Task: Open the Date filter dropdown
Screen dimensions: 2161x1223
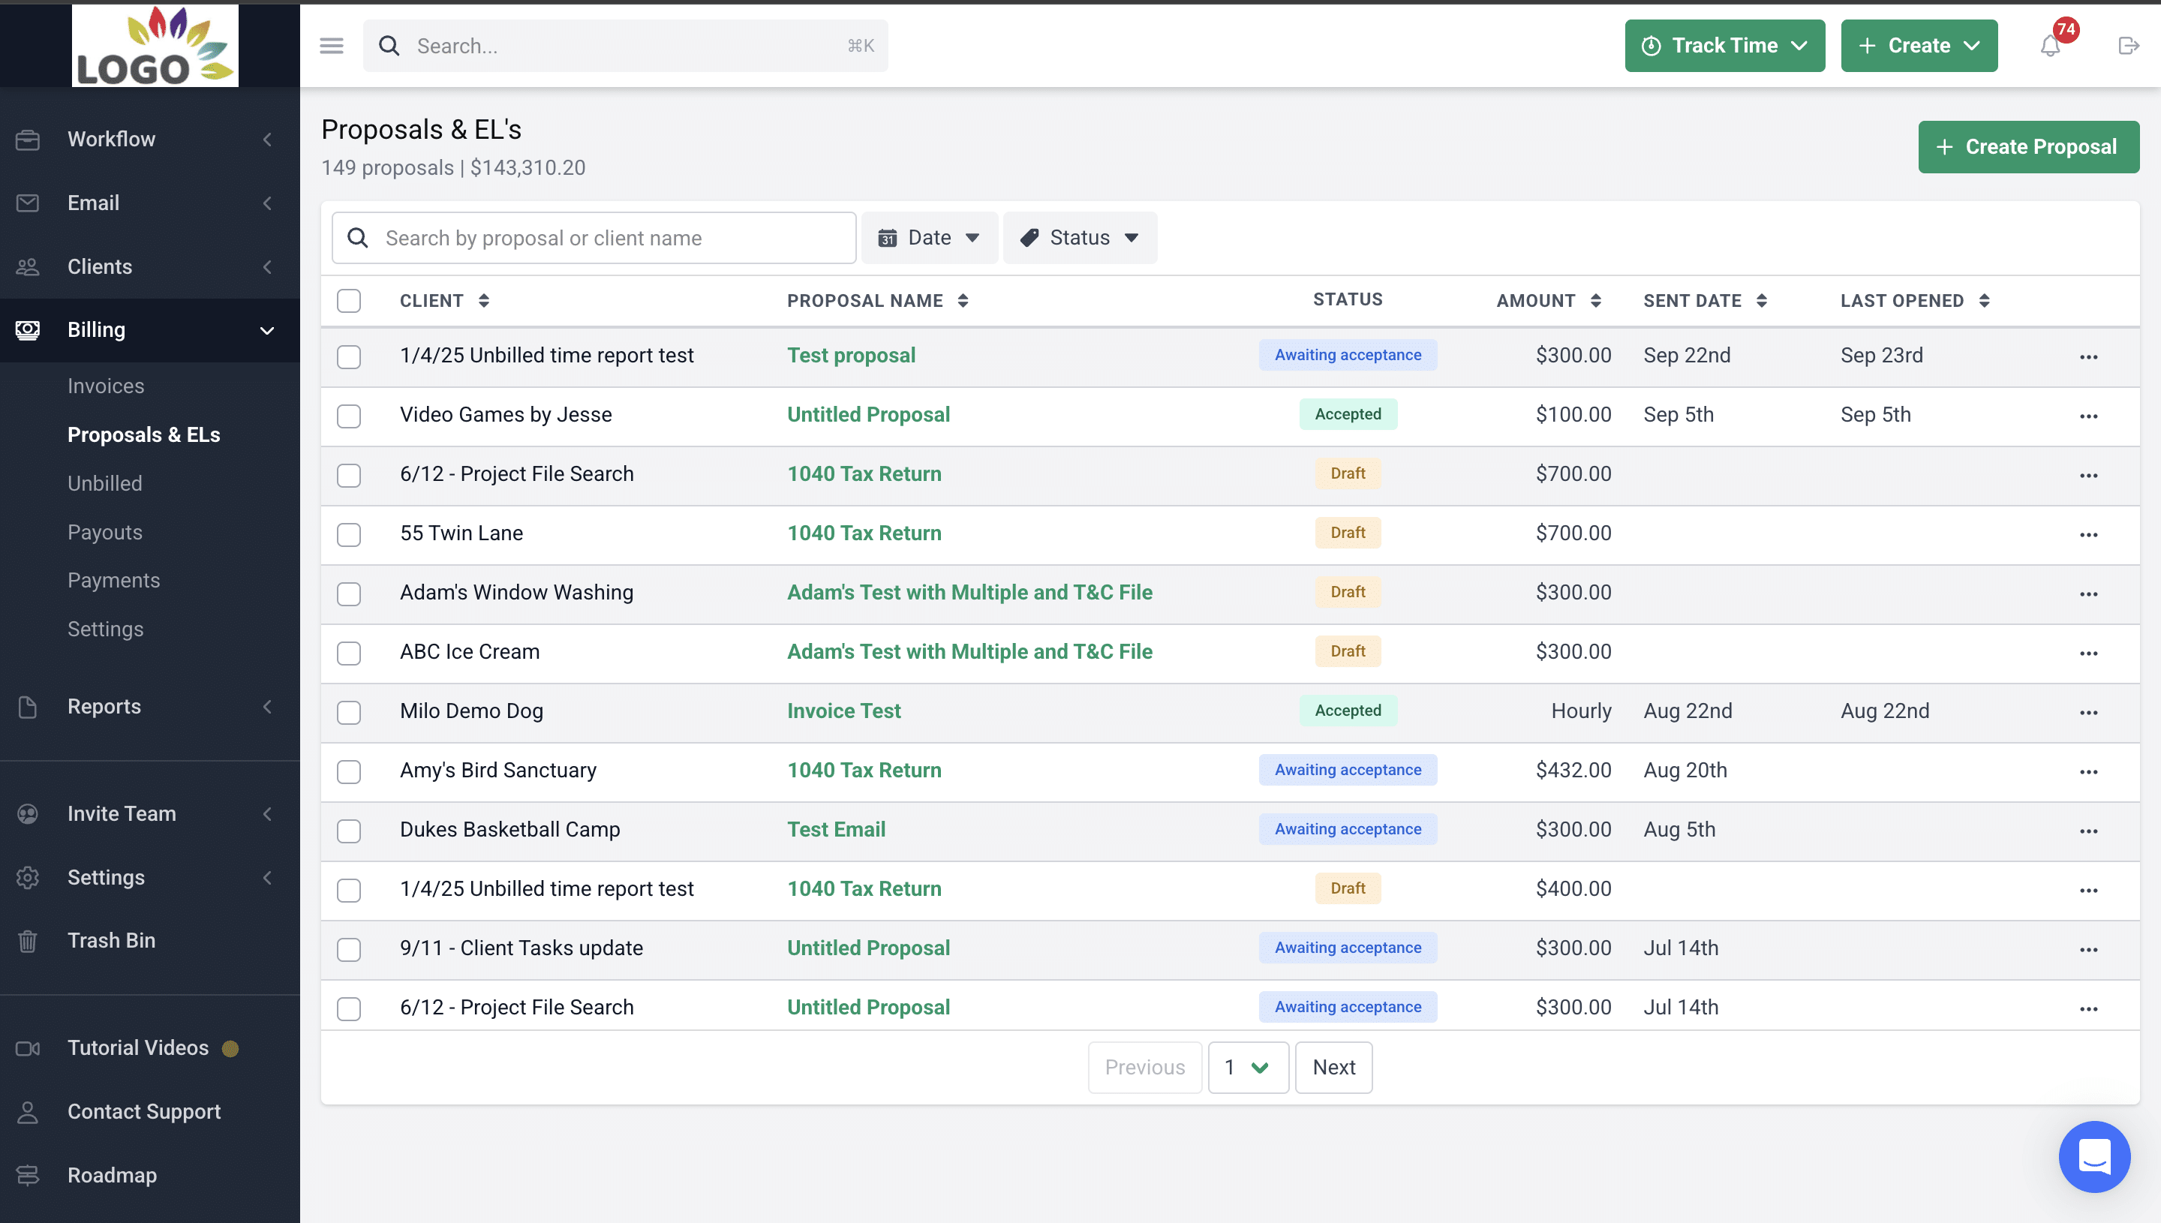Action: click(x=929, y=238)
